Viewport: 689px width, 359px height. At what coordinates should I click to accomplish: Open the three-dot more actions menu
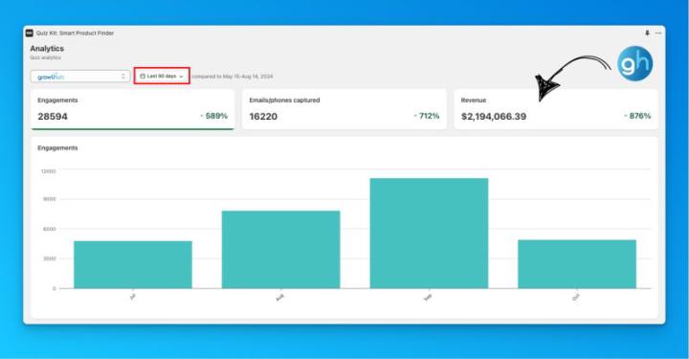(657, 33)
